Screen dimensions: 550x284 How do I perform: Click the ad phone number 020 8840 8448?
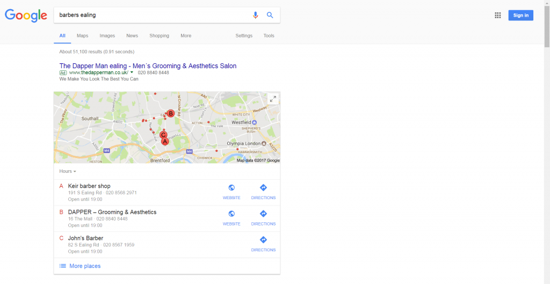[153, 72]
